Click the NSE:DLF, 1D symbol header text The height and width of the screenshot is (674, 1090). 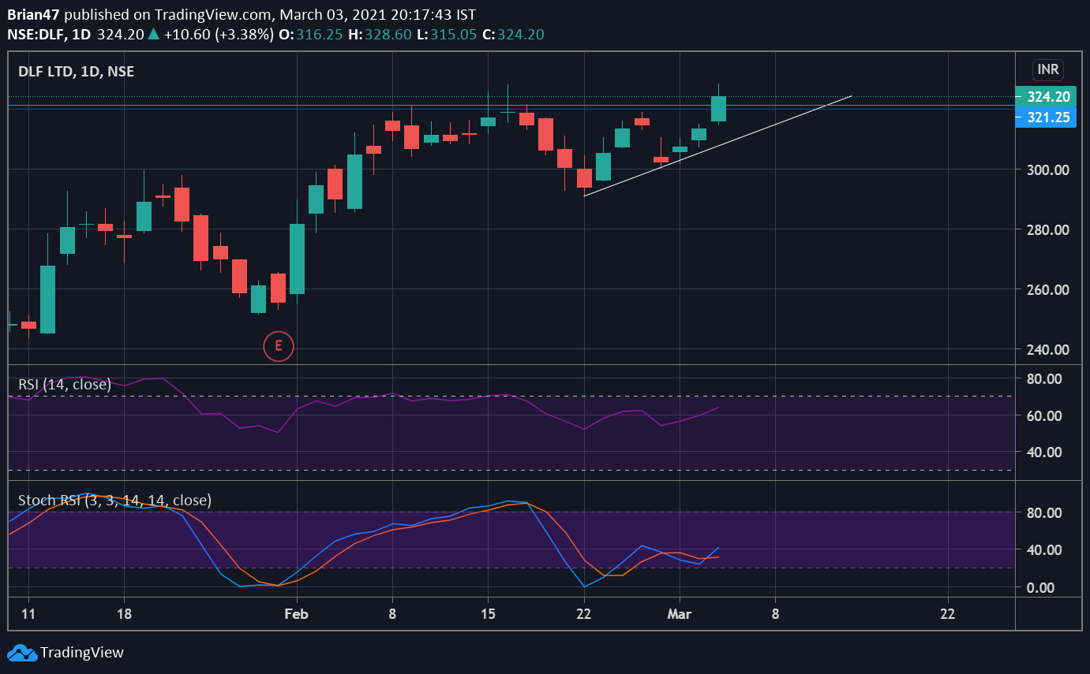(49, 35)
